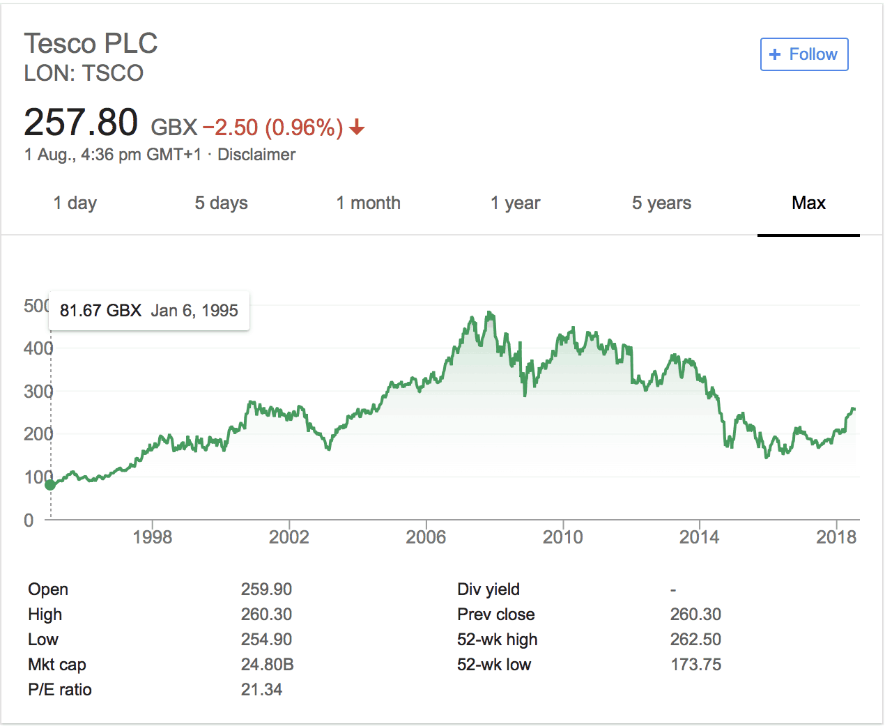Select the Max range tab
The image size is (885, 726).
coord(808,203)
